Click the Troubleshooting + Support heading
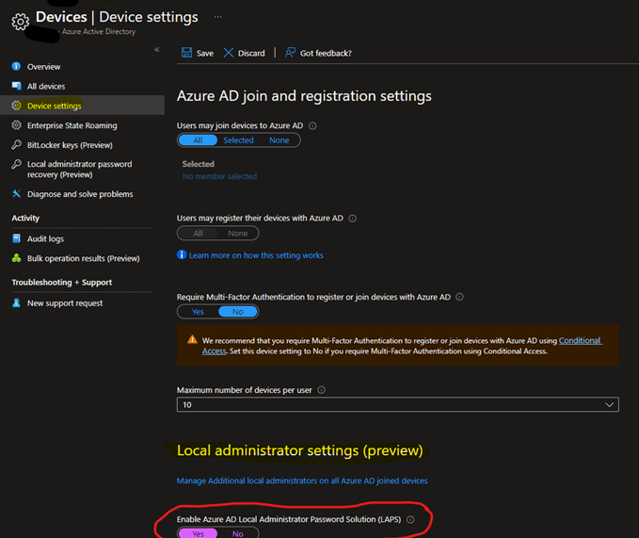The image size is (639, 538). [61, 283]
